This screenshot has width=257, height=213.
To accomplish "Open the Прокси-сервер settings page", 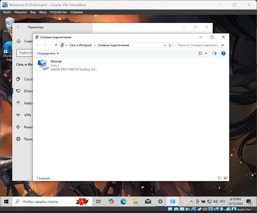I will (x=23, y=139).
